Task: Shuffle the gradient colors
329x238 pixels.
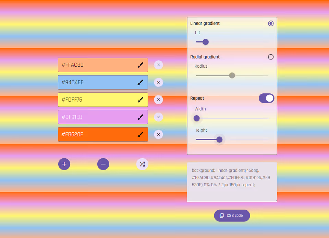Action: (142, 164)
